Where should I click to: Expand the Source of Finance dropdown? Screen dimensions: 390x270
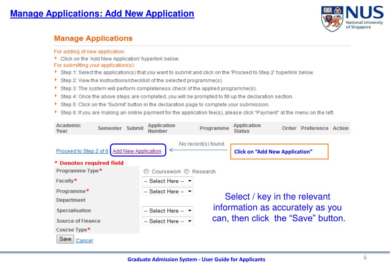click(168, 221)
